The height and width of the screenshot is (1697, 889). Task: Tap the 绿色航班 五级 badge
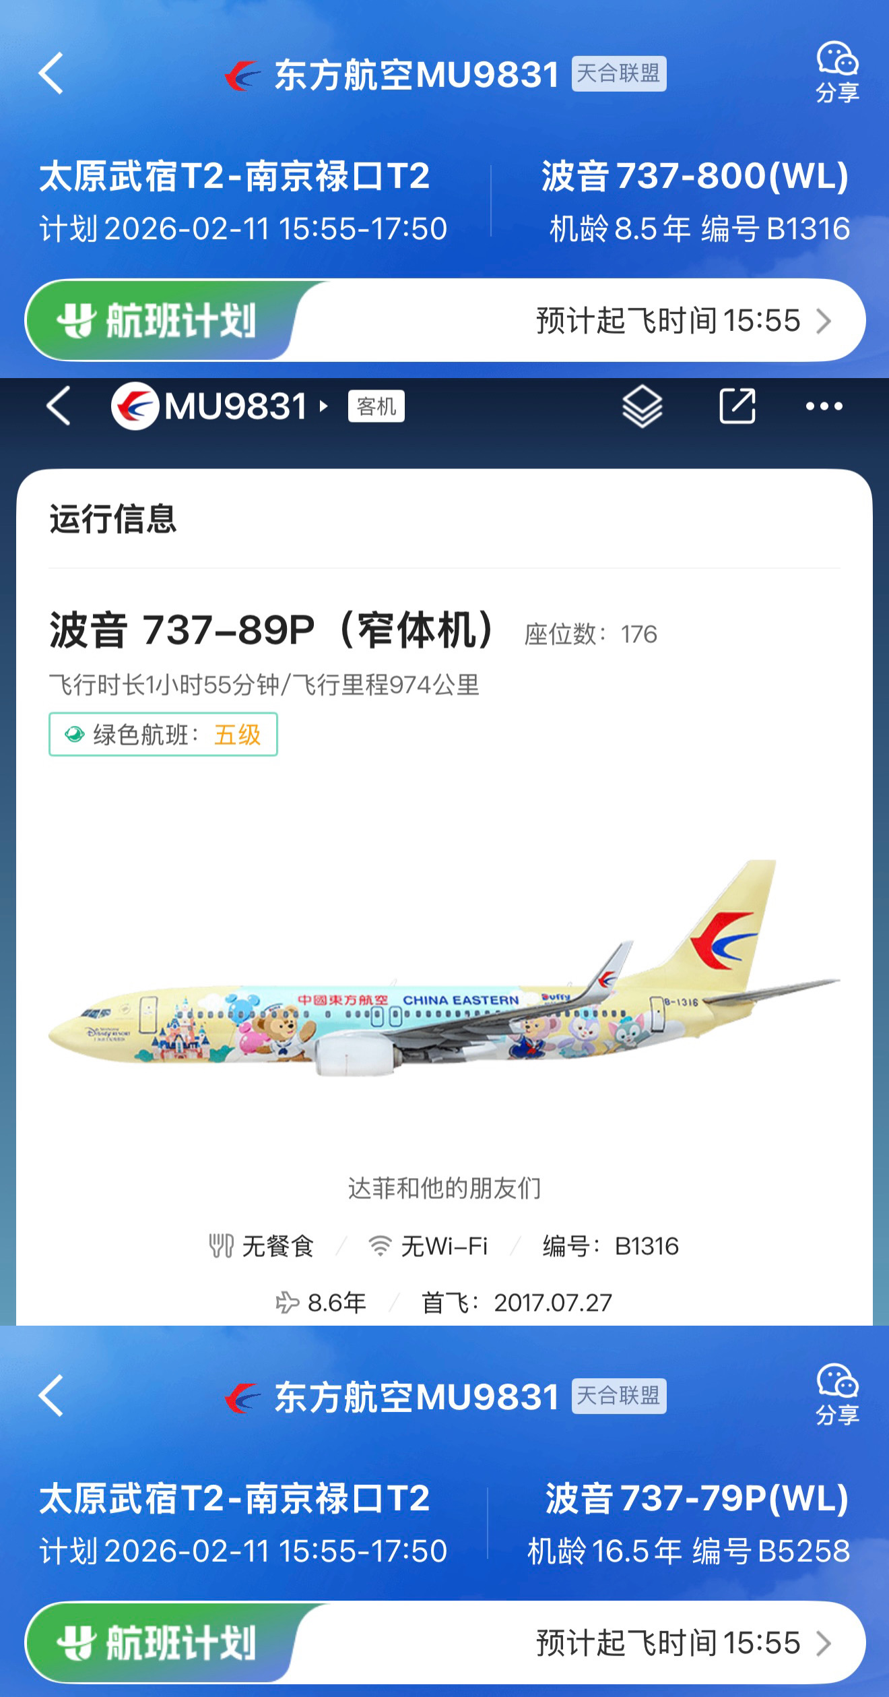163,734
